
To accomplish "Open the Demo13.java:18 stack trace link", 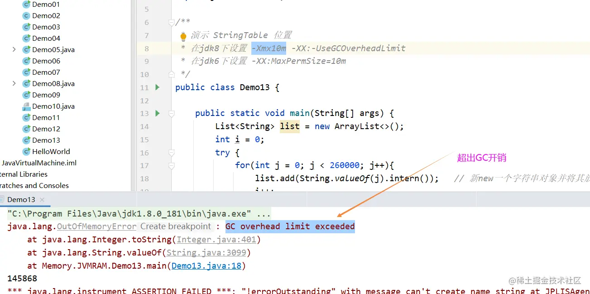I will tap(206, 266).
